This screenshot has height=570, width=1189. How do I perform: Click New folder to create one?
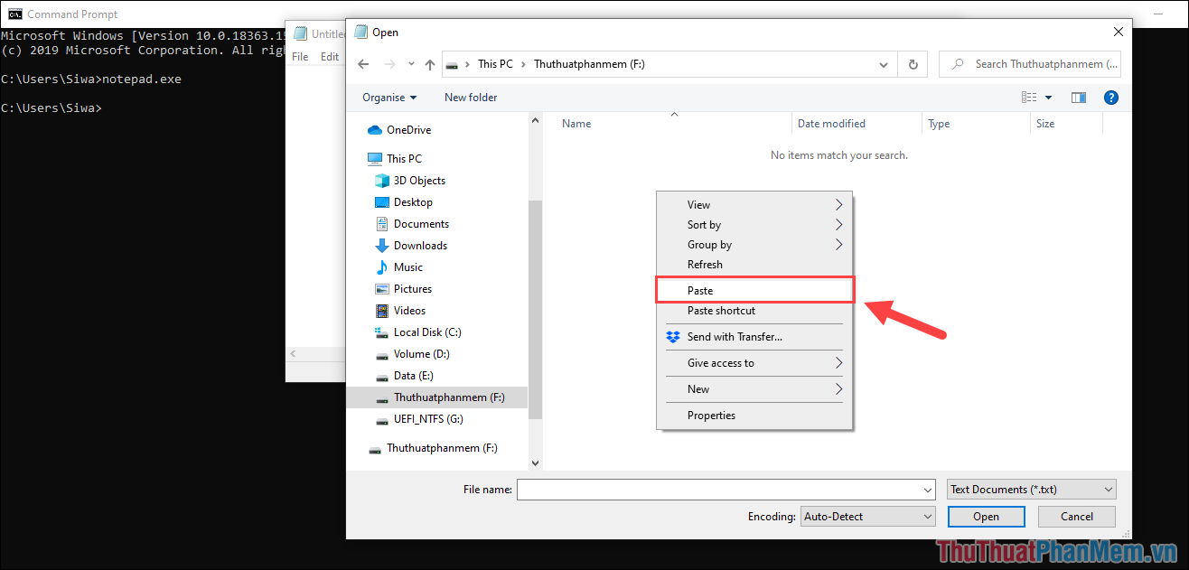pyautogui.click(x=470, y=97)
